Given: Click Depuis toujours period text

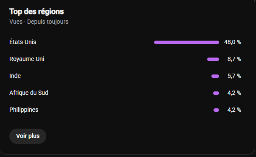Looking at the screenshot, I should coord(48,22).
